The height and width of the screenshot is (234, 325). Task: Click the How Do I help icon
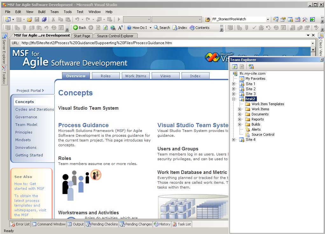[129, 28]
